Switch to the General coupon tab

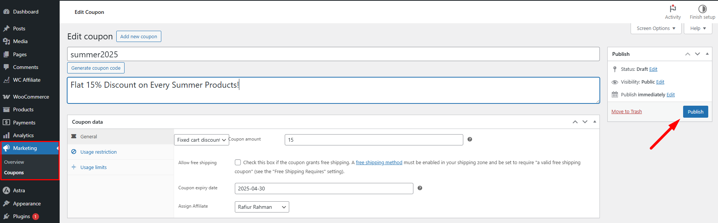click(x=121, y=136)
